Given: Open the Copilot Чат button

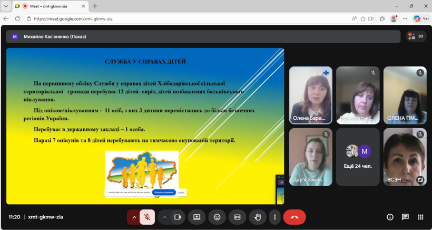Looking at the screenshot, I should click(x=421, y=19).
